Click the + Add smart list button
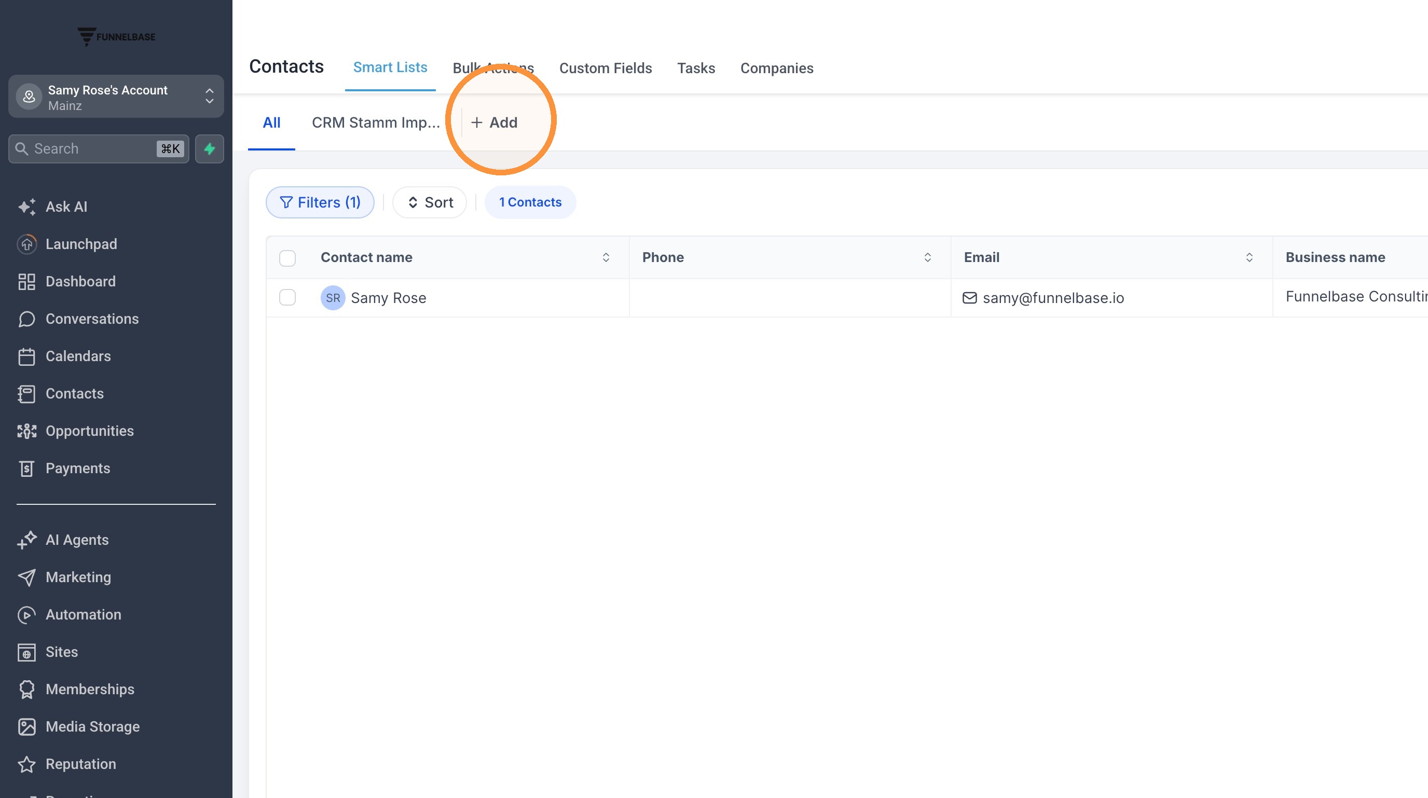This screenshot has width=1428, height=798. point(494,122)
